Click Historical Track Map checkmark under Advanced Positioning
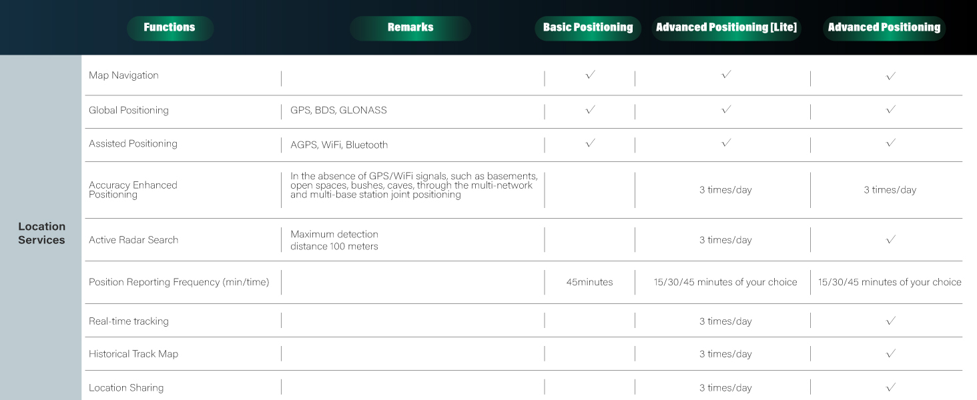This screenshot has width=977, height=400. tap(890, 353)
